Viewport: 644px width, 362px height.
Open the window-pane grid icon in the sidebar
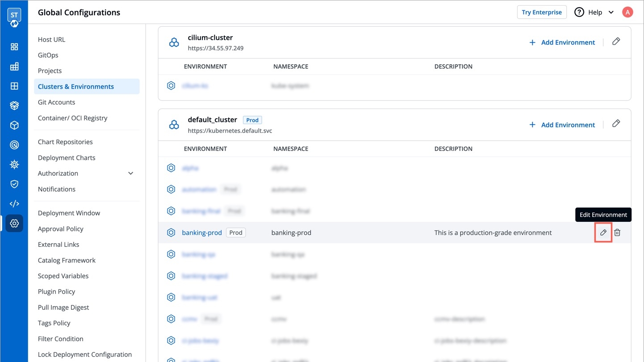coord(14,86)
